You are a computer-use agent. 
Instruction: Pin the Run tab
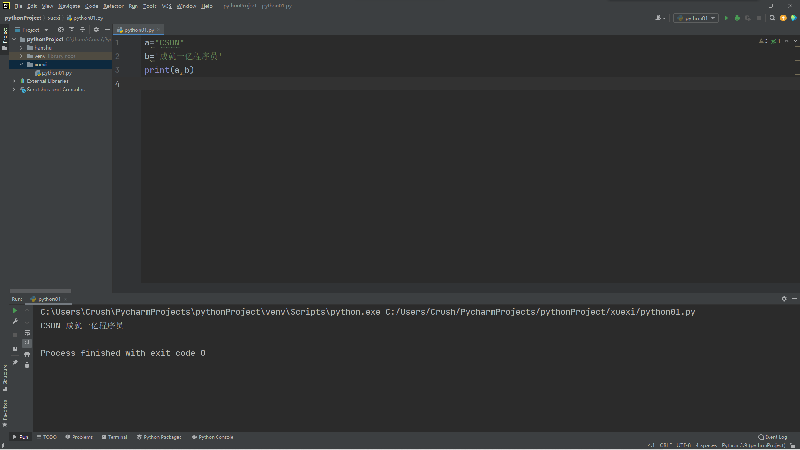coord(15,362)
